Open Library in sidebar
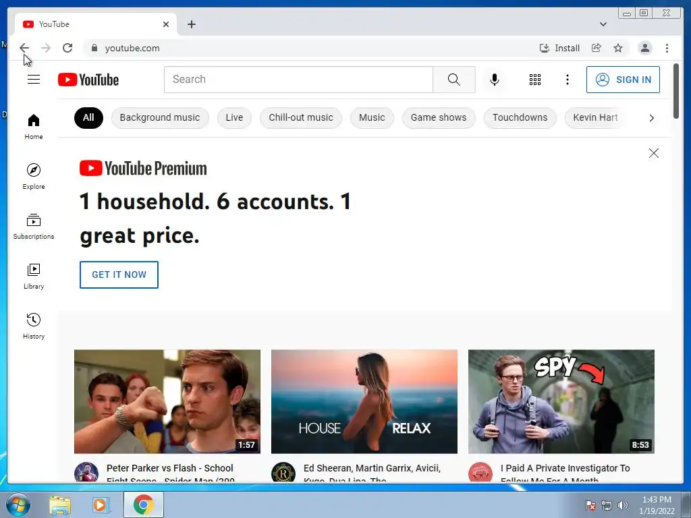The width and height of the screenshot is (691, 518). (x=34, y=276)
